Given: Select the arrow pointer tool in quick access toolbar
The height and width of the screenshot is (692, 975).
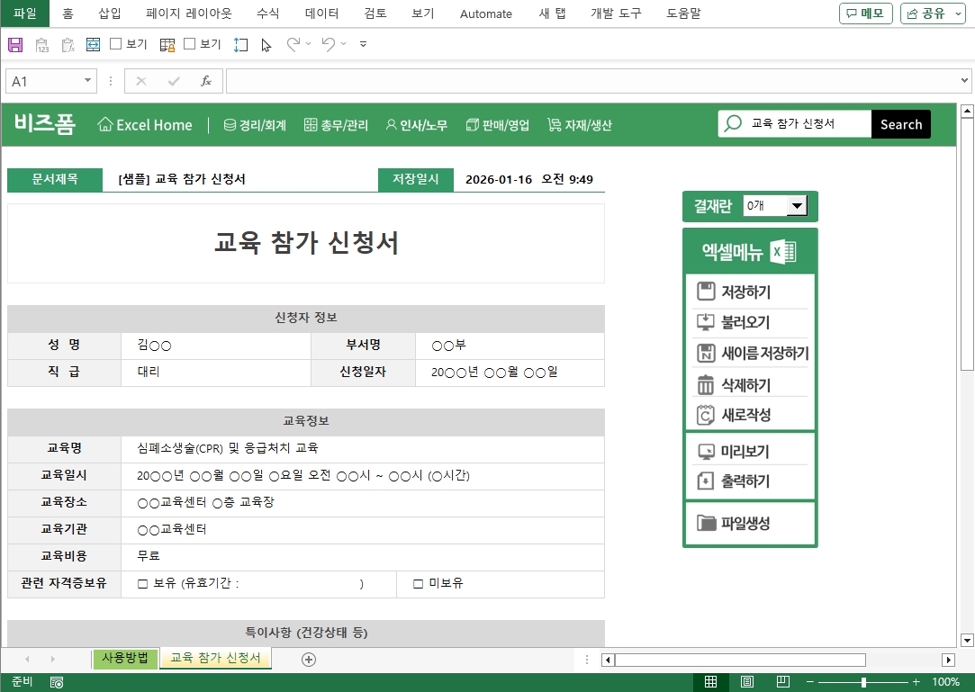Looking at the screenshot, I should pos(266,44).
